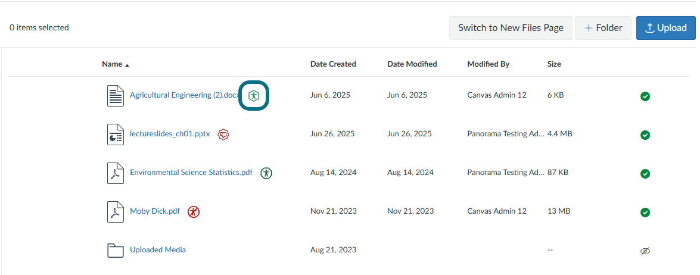The width and height of the screenshot is (700, 275).
Task: Click Switch to New Files Page button
Action: [x=511, y=28]
